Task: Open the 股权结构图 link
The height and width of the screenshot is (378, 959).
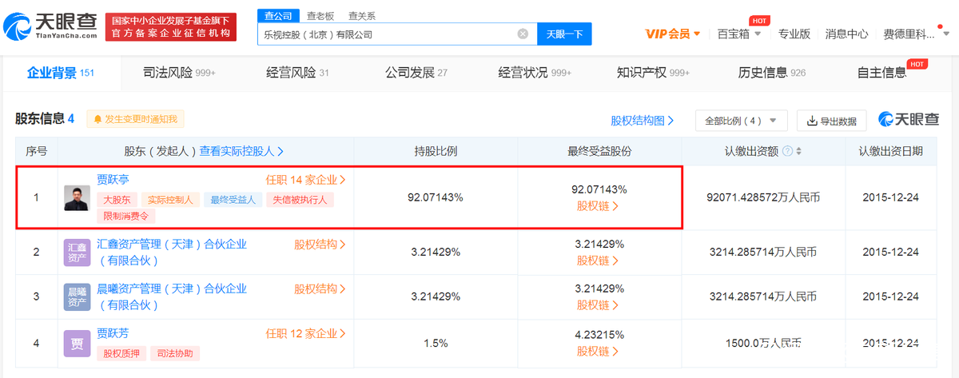Action: point(642,121)
